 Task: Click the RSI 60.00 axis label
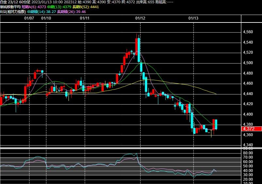coord(248,162)
